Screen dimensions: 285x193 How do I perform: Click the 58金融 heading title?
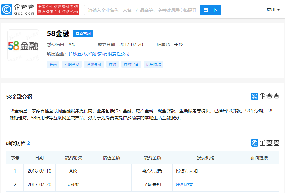(58, 33)
